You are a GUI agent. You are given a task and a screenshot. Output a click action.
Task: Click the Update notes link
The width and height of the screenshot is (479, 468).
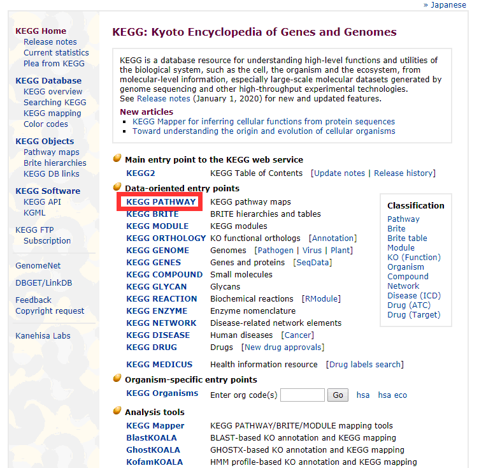point(340,173)
